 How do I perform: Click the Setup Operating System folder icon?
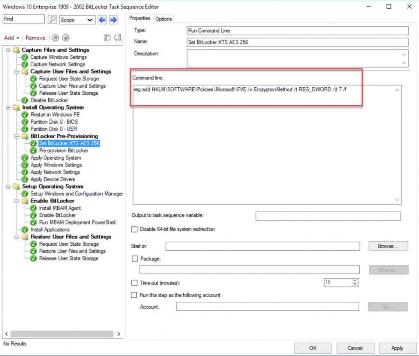(x=16, y=187)
